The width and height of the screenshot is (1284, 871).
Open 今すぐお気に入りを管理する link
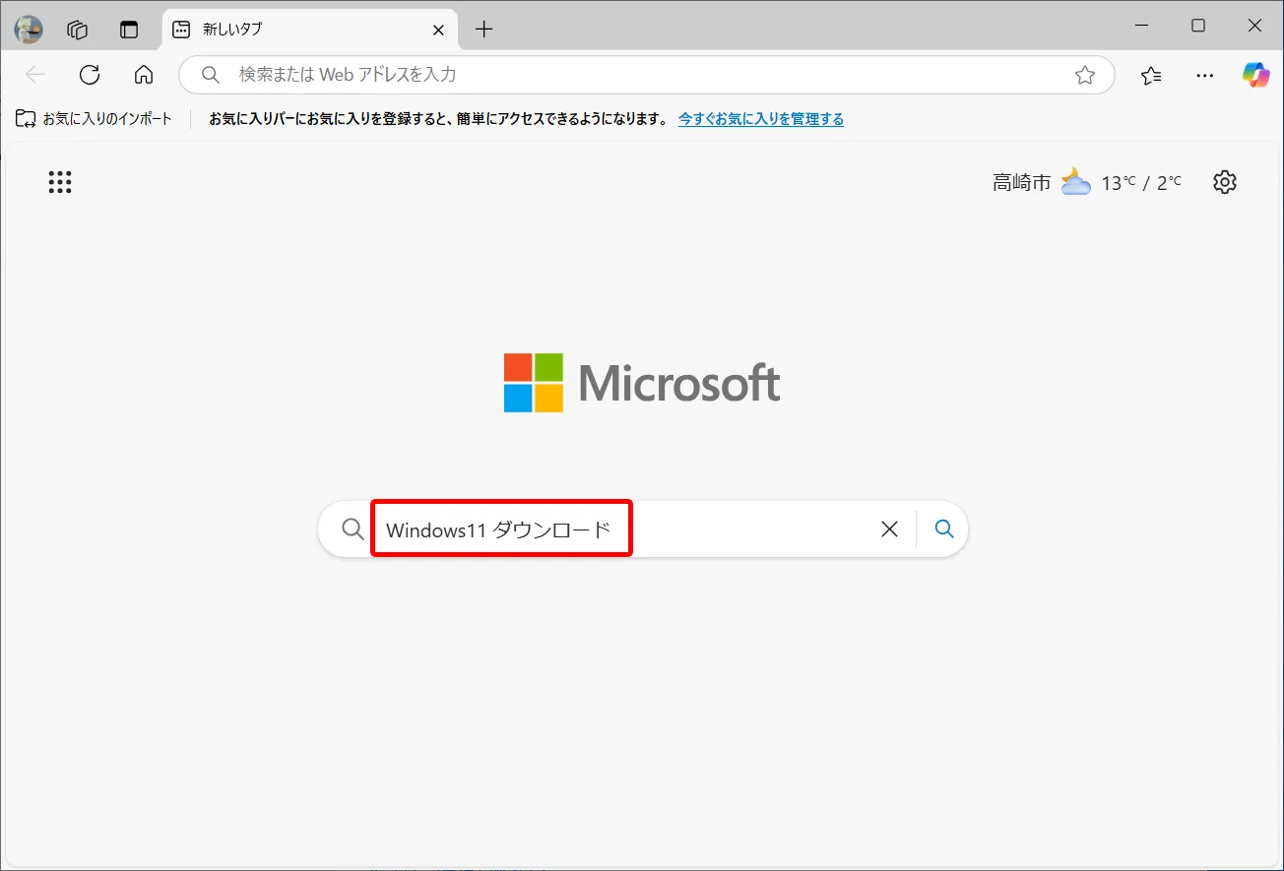(761, 119)
